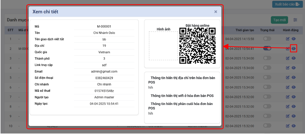Click the edit icon in row 1
Screen dimensions: 305x134
coord(288,39)
